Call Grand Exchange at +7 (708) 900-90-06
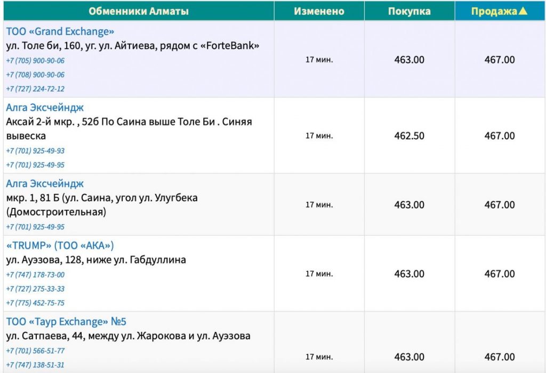 [35, 75]
